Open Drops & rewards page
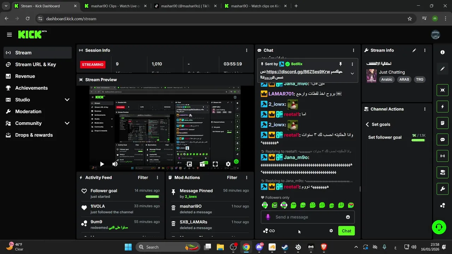 tap(38, 135)
